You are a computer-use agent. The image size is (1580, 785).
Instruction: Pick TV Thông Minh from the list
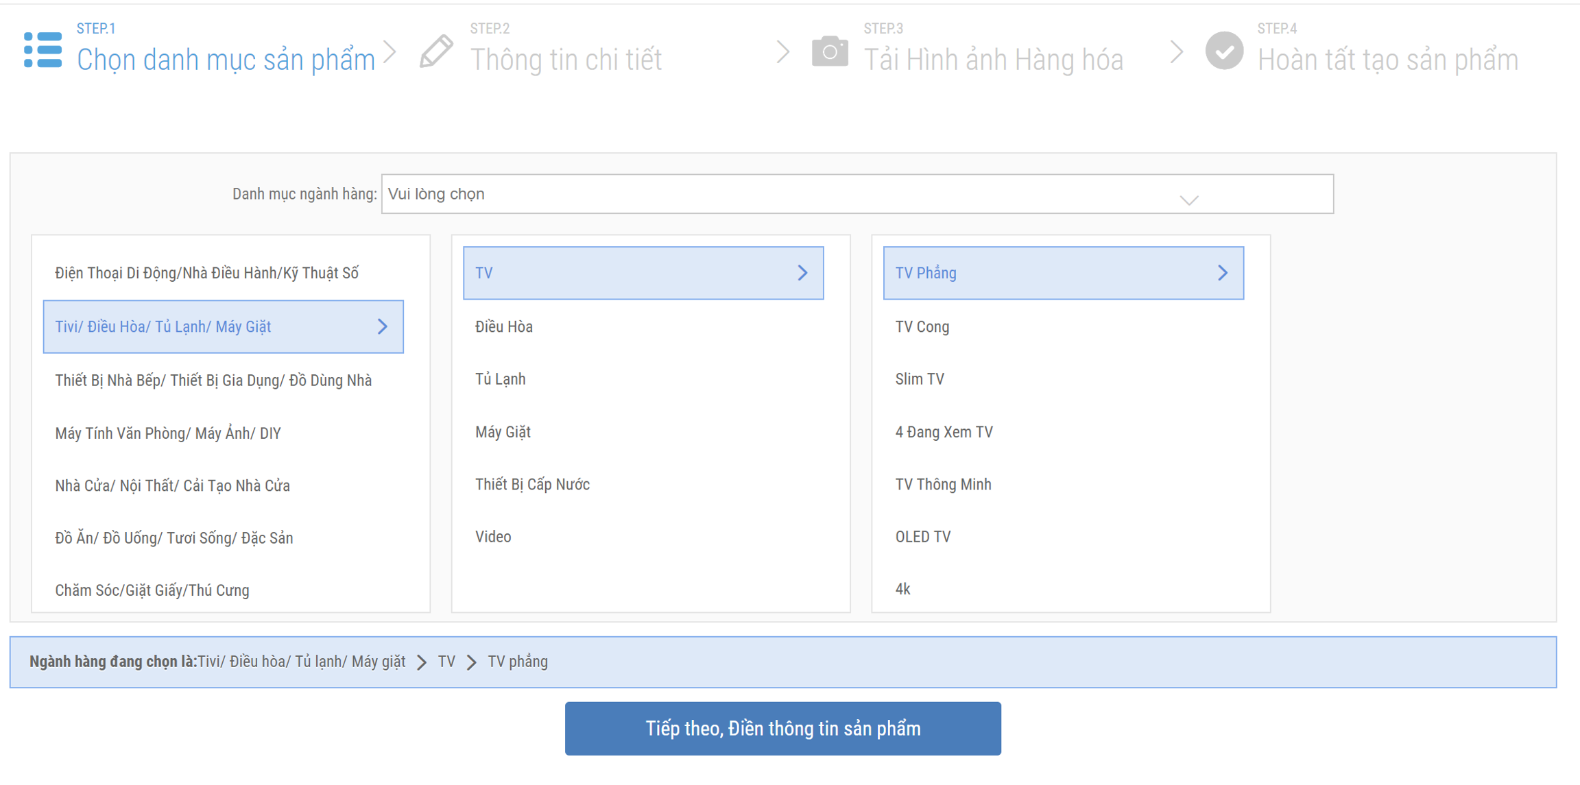click(x=943, y=485)
